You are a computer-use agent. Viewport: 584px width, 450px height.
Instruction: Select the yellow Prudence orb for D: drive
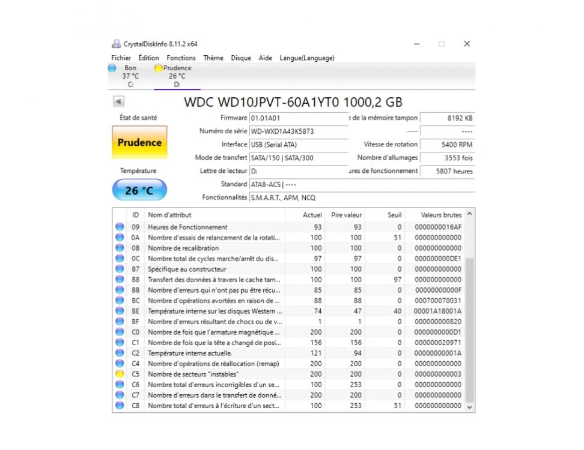[x=159, y=68]
